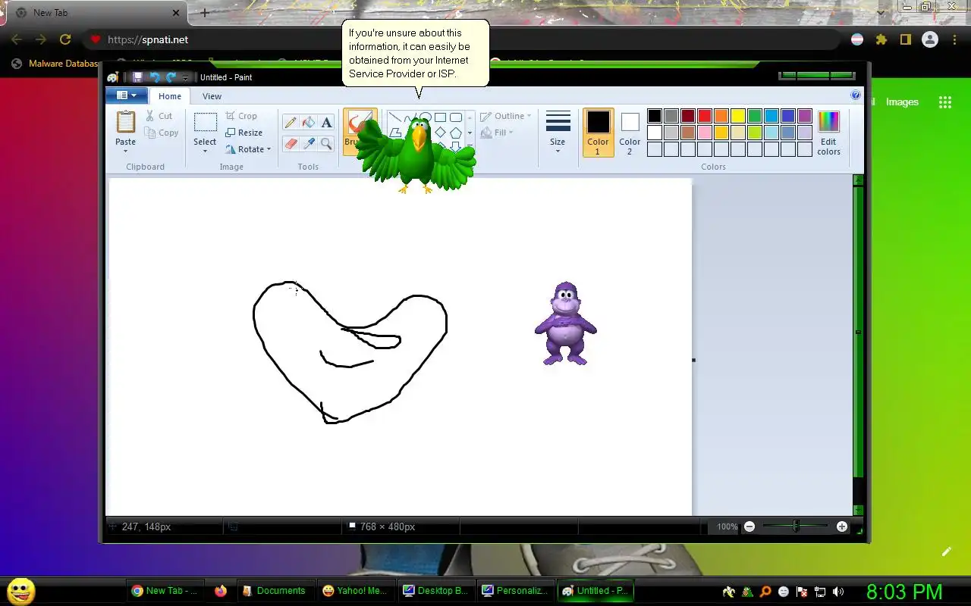Click the Copy command

point(162,133)
